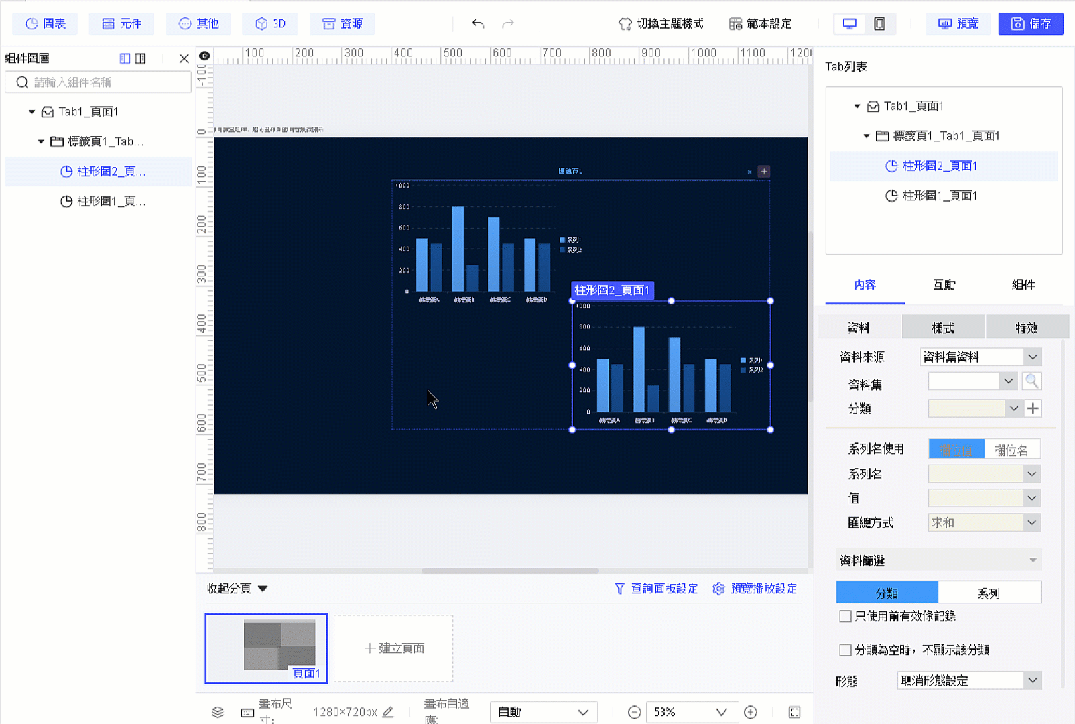Screen dimensions: 1075x724
Task: Edit canvas size with the pencil icon
Action: click(x=388, y=712)
